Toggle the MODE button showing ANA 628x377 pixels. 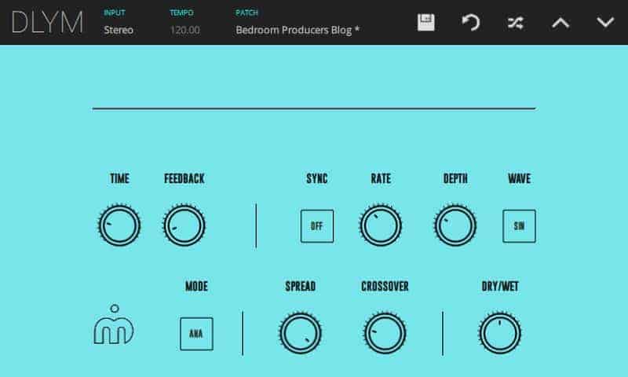[x=196, y=333]
